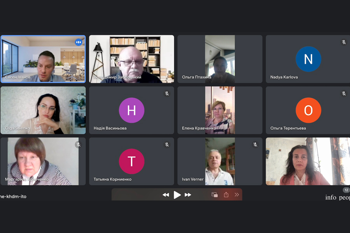The image size is (350, 233).
Task: Select Ольга Птахина video tile
Action: 220,59
